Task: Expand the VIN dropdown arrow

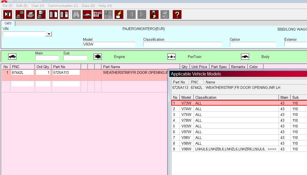Action: [49, 34]
